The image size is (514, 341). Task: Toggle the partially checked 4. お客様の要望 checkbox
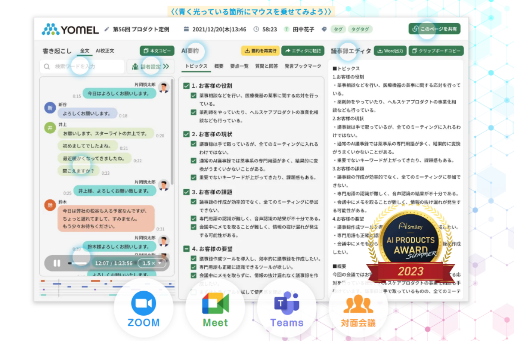(186, 248)
